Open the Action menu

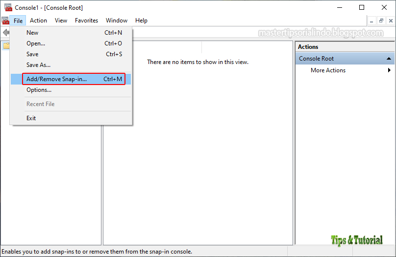38,21
